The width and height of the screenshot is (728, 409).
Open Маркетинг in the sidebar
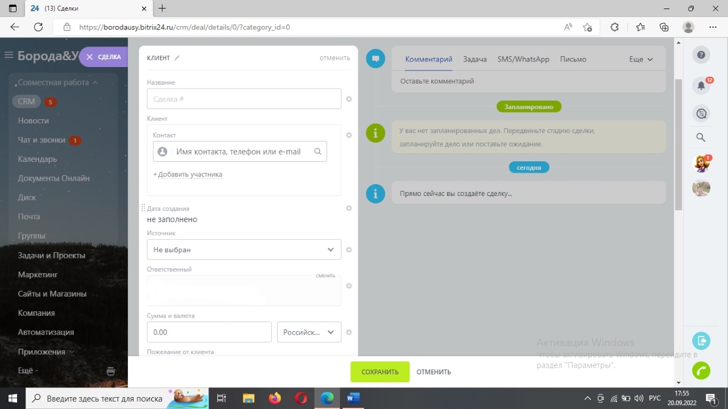(38, 274)
